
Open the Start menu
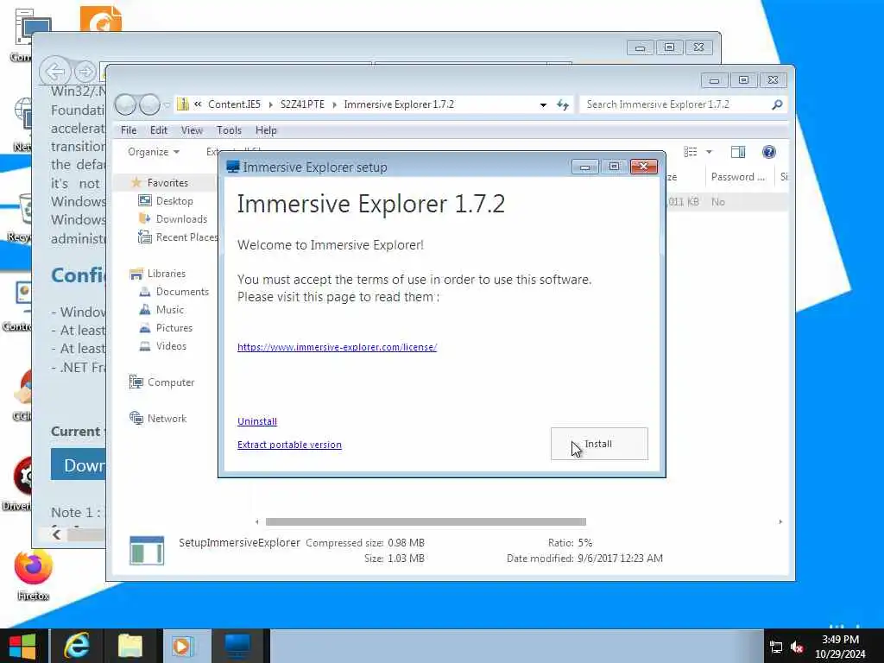click(22, 646)
